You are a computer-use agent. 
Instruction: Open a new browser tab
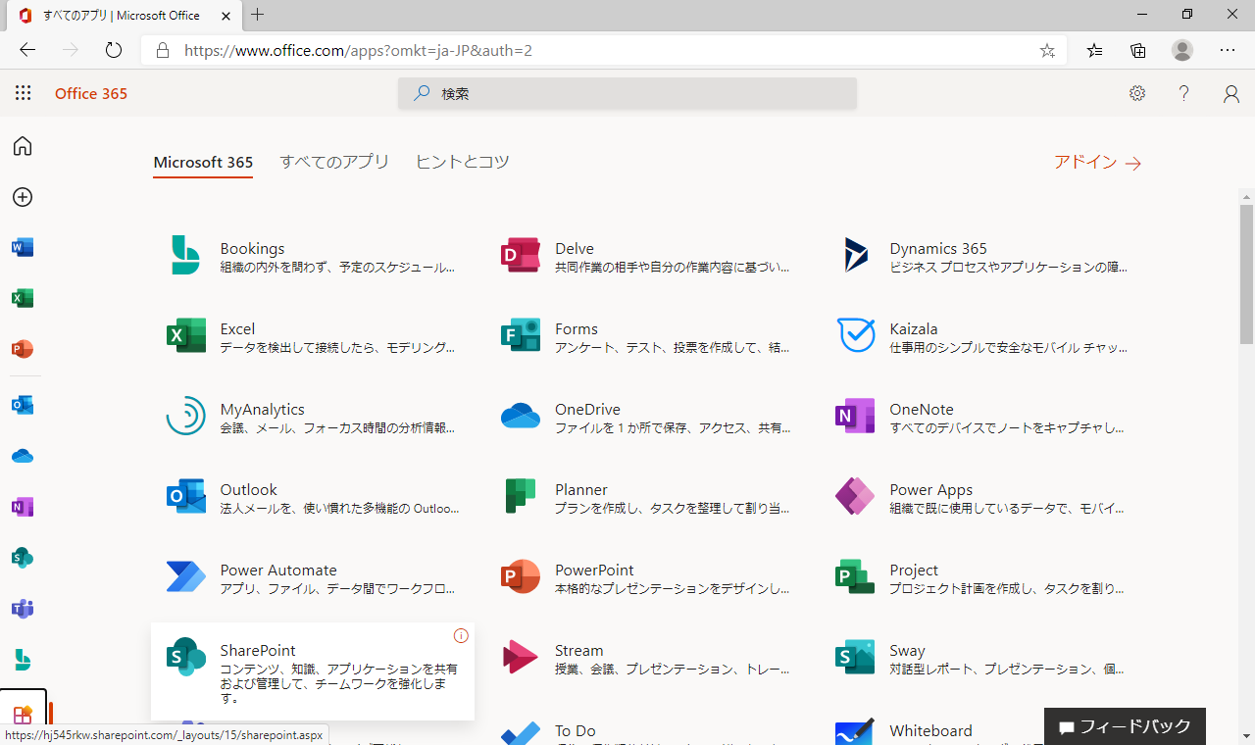pos(258,15)
